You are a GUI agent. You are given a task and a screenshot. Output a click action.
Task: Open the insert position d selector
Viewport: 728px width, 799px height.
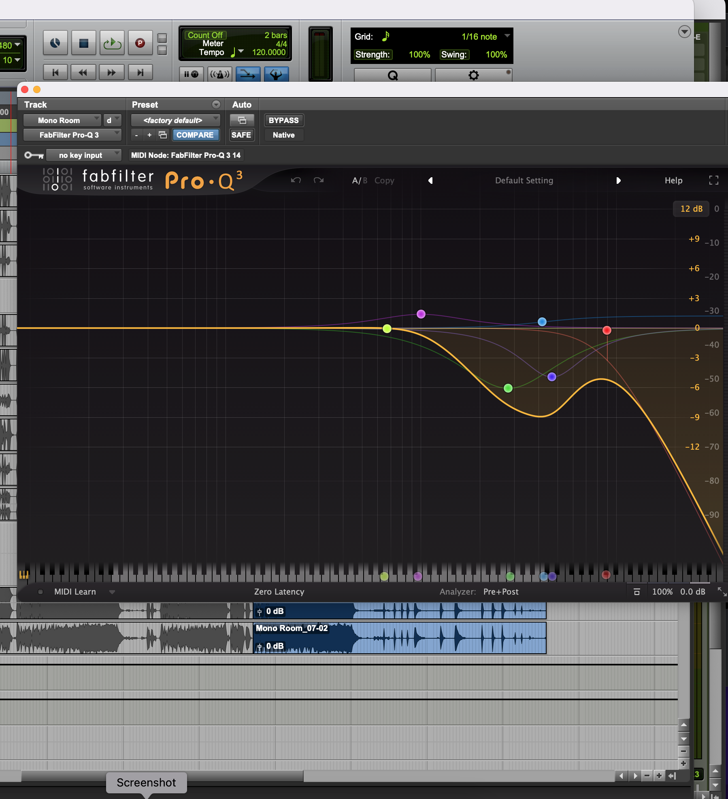[112, 120]
